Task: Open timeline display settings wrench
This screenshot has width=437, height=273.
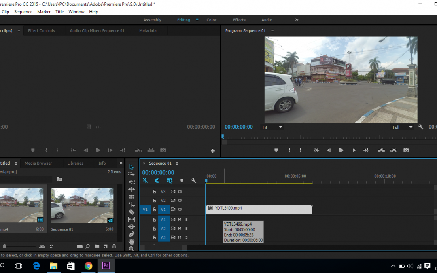Action: [x=194, y=180]
